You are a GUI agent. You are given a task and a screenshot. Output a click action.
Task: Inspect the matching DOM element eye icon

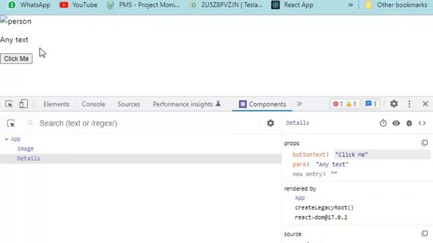coord(396,123)
